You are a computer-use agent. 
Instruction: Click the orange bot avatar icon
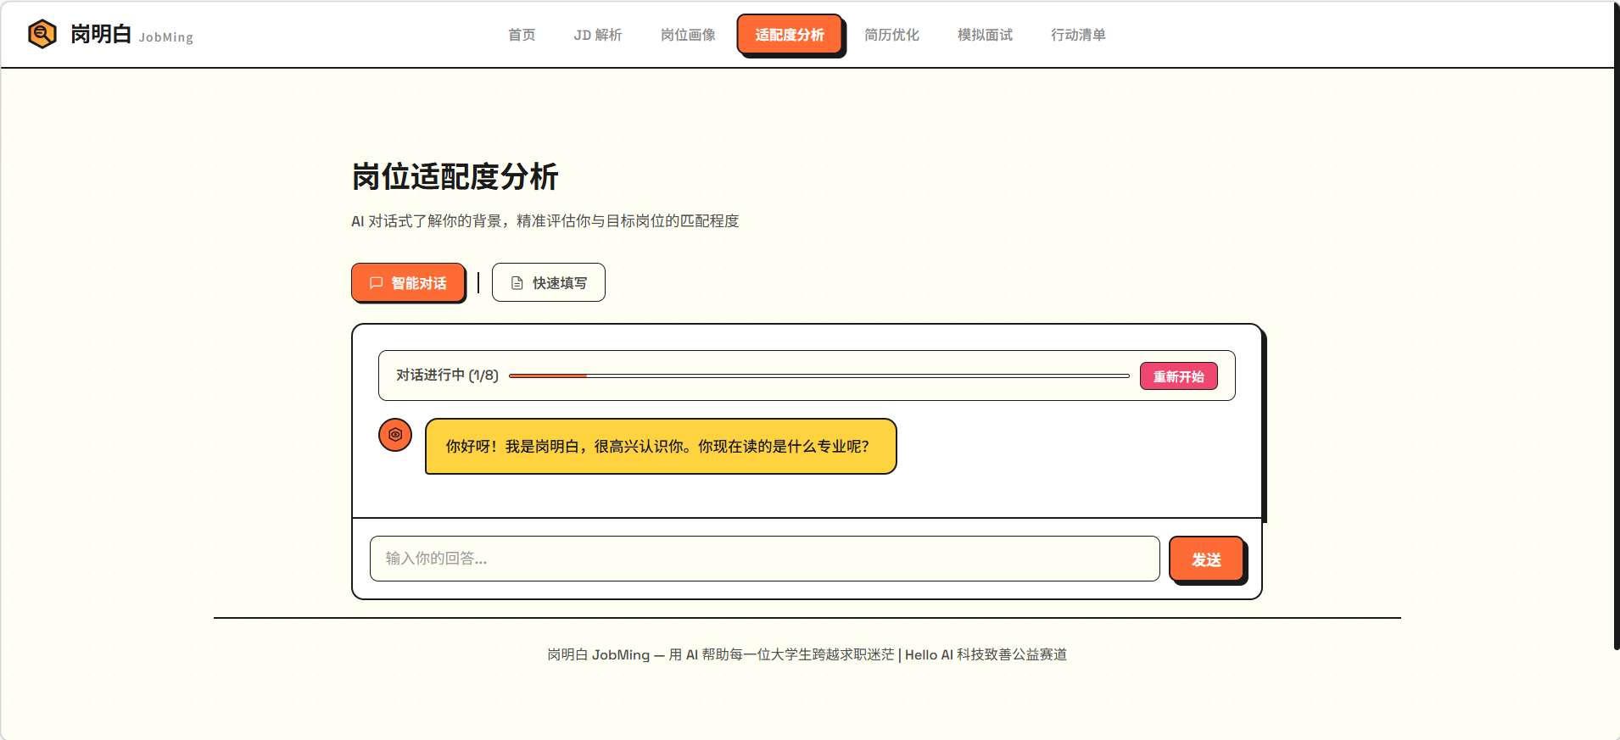pyautogui.click(x=395, y=435)
